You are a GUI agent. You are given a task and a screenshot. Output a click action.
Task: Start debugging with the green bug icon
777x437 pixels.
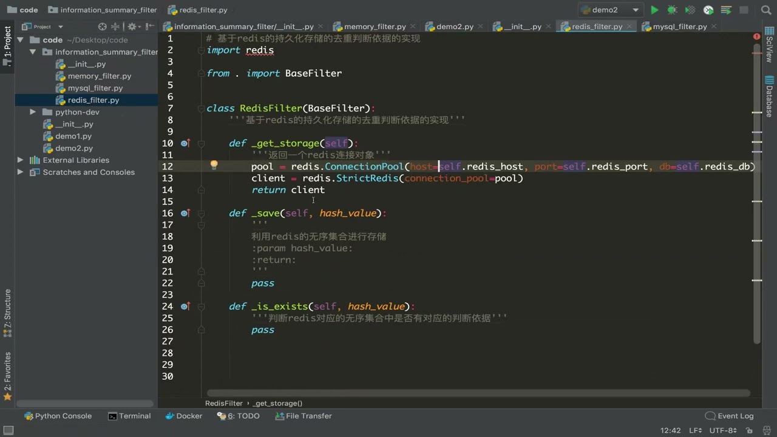pyautogui.click(x=672, y=10)
